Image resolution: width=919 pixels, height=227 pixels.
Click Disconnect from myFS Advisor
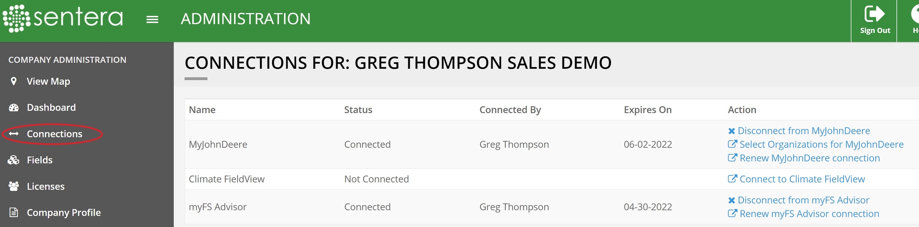coord(803,200)
